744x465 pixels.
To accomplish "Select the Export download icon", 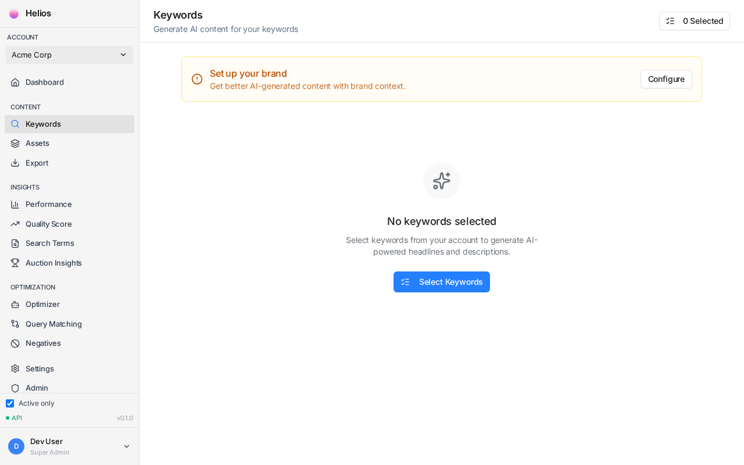I will click(x=15, y=163).
